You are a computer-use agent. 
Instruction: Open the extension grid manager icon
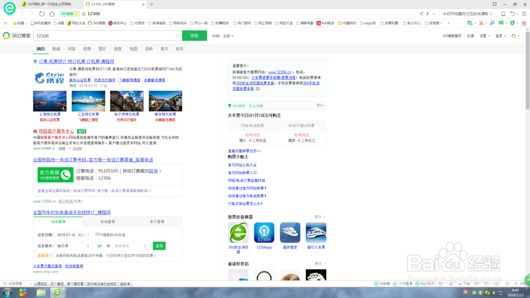tap(524, 23)
